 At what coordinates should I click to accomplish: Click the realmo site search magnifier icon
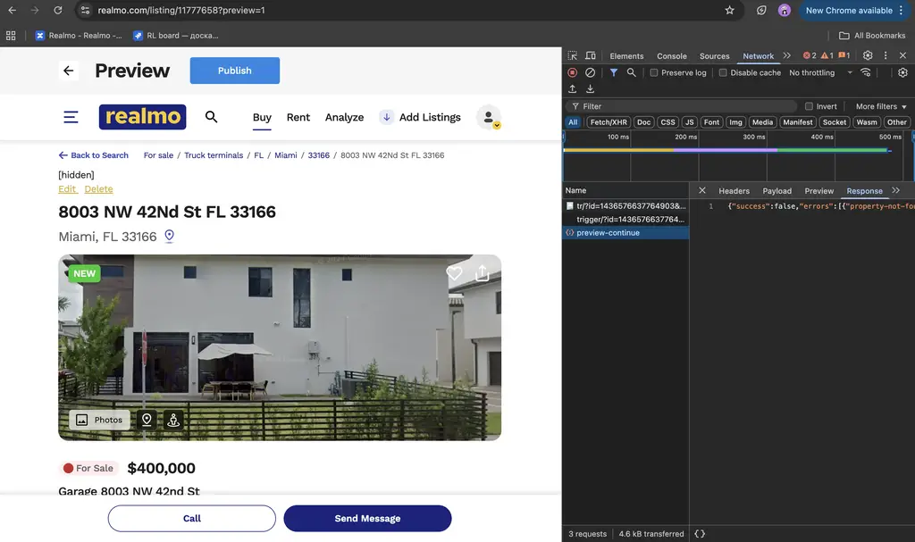[212, 117]
